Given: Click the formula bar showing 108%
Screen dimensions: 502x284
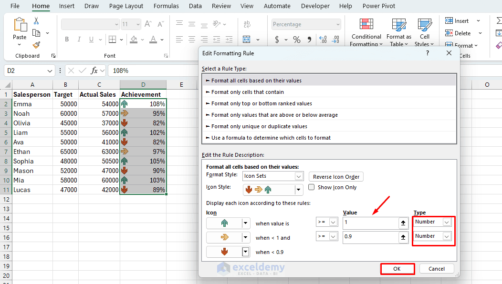Looking at the screenshot, I should tap(154, 71).
